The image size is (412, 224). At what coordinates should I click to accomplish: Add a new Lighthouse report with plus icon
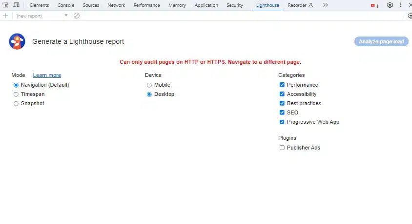tap(5, 16)
